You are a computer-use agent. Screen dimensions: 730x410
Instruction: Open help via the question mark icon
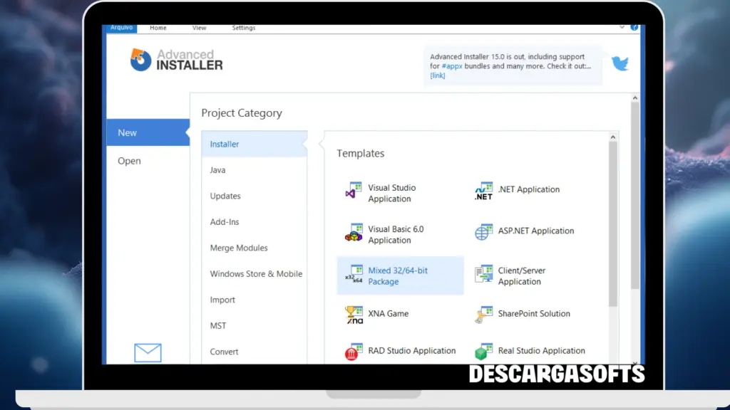coord(634,27)
